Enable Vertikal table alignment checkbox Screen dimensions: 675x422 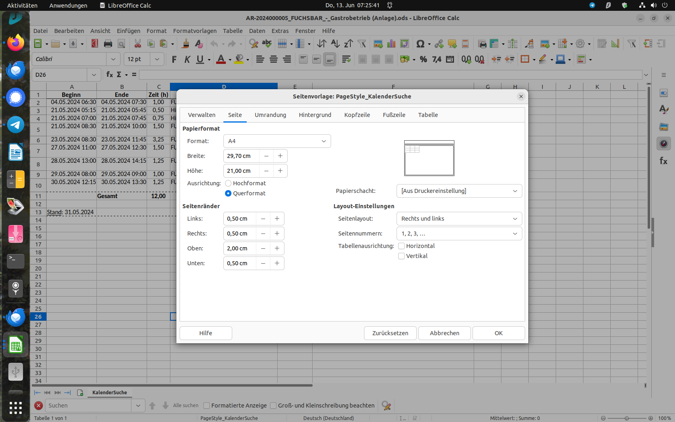(401, 256)
